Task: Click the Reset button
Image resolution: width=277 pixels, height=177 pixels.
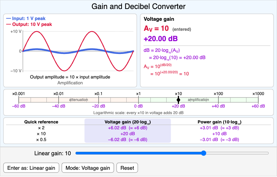Action: (x=127, y=168)
